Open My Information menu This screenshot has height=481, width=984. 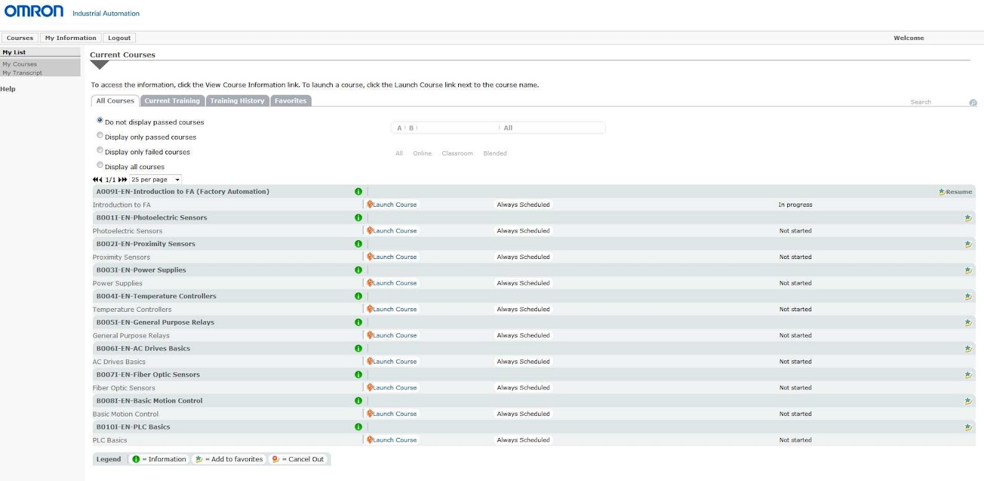[71, 38]
